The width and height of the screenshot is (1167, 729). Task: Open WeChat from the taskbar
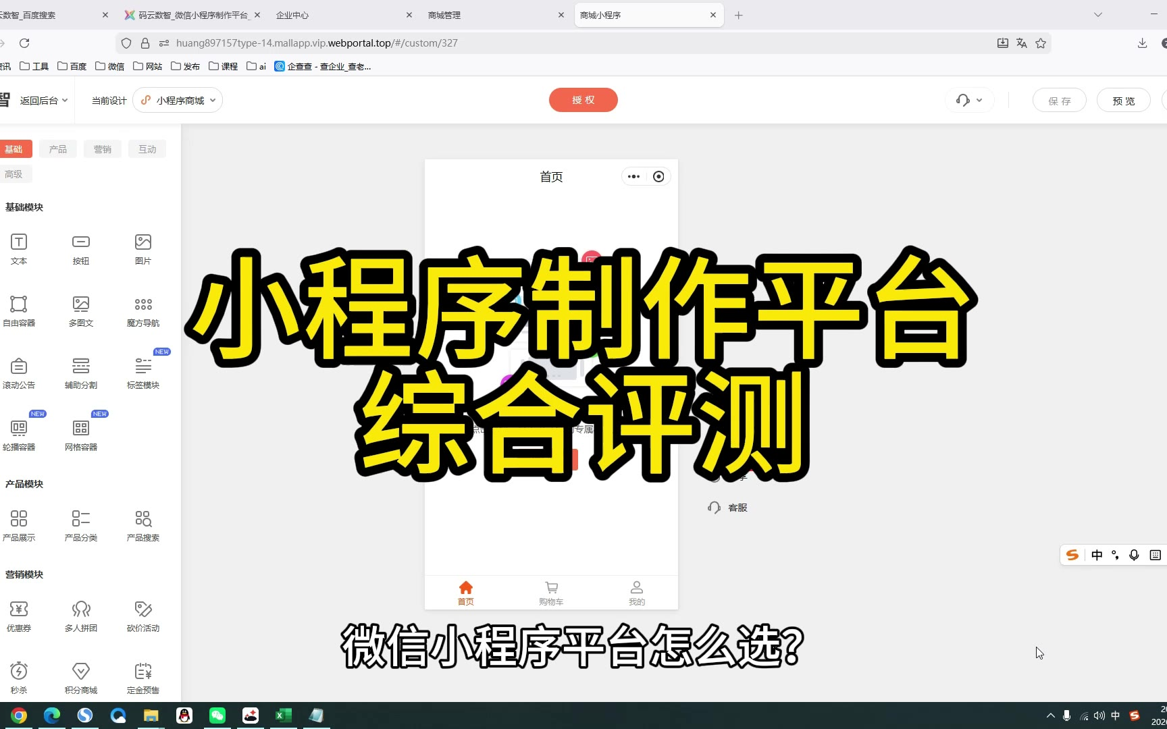click(217, 715)
